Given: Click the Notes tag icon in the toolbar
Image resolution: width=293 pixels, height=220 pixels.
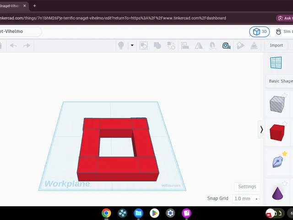Looking at the screenshot, I should [240, 45].
